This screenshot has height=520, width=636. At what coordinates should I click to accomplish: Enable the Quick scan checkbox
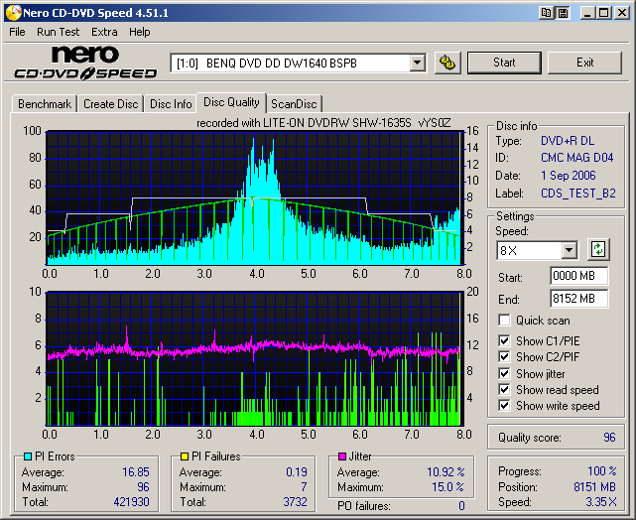[504, 320]
